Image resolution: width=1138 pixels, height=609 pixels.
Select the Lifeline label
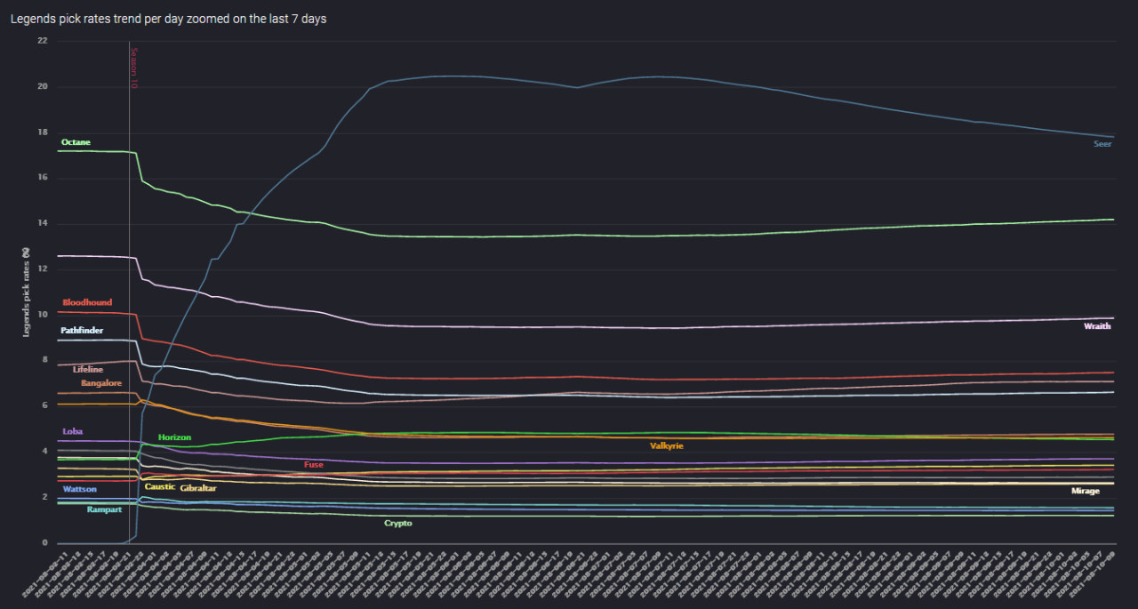tap(88, 369)
